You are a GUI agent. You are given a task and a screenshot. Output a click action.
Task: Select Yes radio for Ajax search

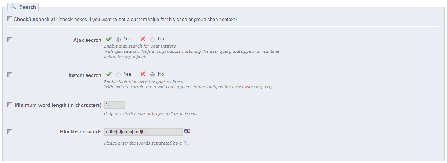click(118, 39)
